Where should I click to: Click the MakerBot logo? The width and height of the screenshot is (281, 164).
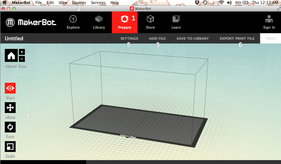(31, 22)
